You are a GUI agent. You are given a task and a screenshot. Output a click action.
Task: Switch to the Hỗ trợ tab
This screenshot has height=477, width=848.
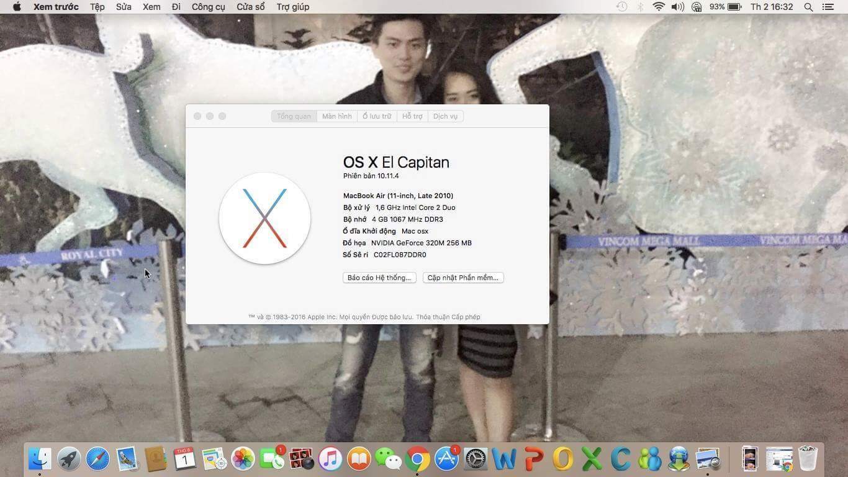tap(412, 116)
